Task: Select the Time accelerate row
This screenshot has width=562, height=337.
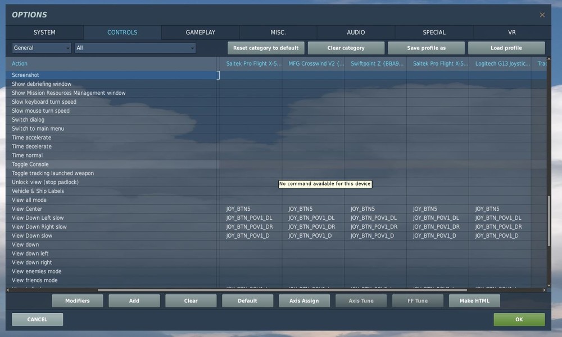Action: (111, 138)
